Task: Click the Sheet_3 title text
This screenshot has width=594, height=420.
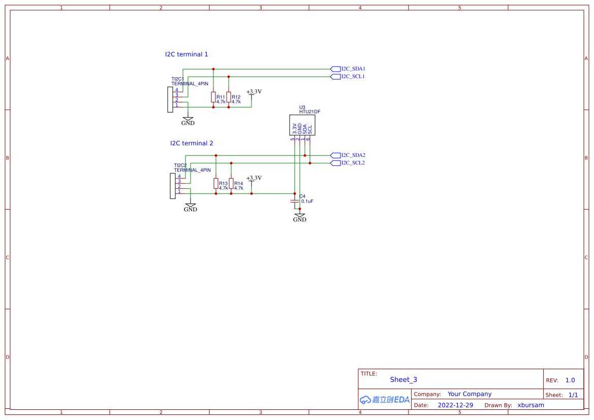Action: click(403, 379)
